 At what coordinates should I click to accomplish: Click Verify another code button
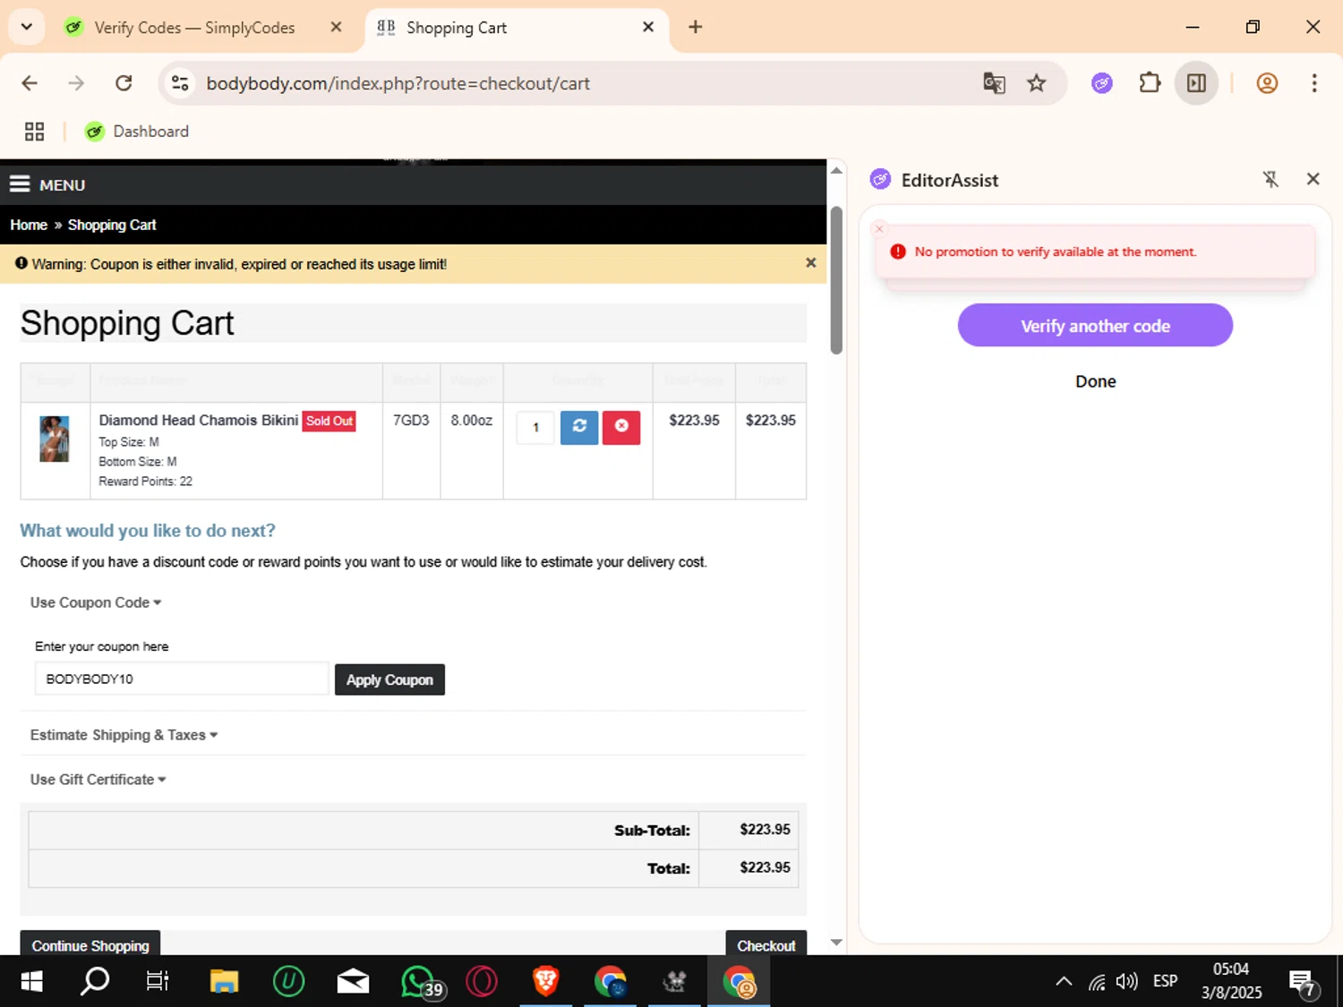[x=1095, y=326]
